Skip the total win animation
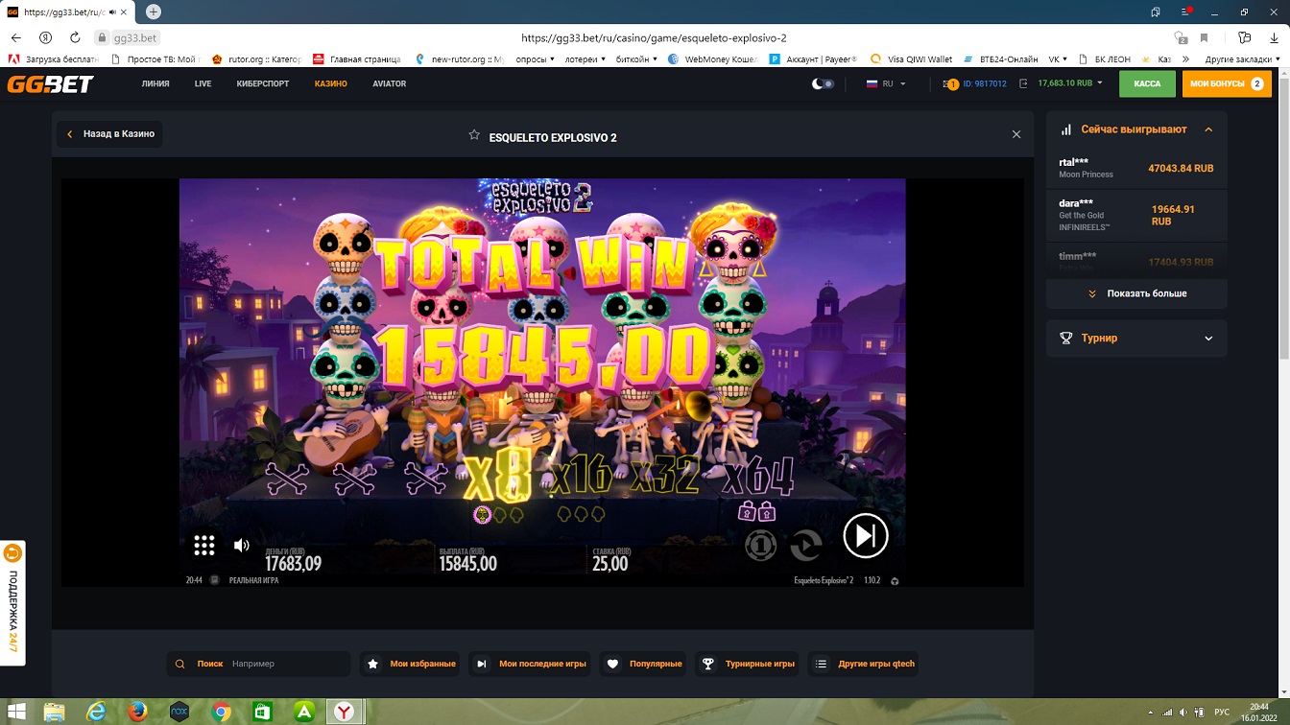Viewport: 1290px width, 725px height. (x=865, y=536)
